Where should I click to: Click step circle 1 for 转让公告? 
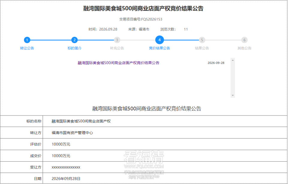coord(27,40)
